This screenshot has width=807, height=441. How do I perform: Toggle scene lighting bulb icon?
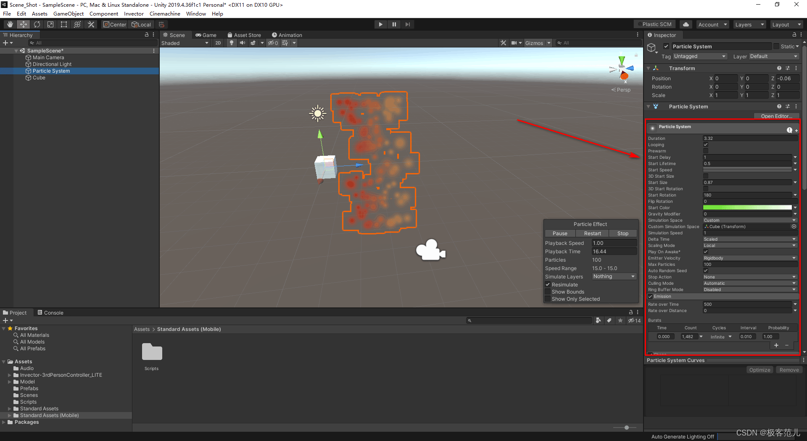point(232,43)
